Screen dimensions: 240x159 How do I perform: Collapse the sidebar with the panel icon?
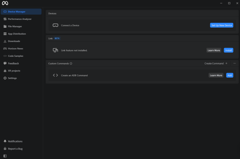[5, 156]
